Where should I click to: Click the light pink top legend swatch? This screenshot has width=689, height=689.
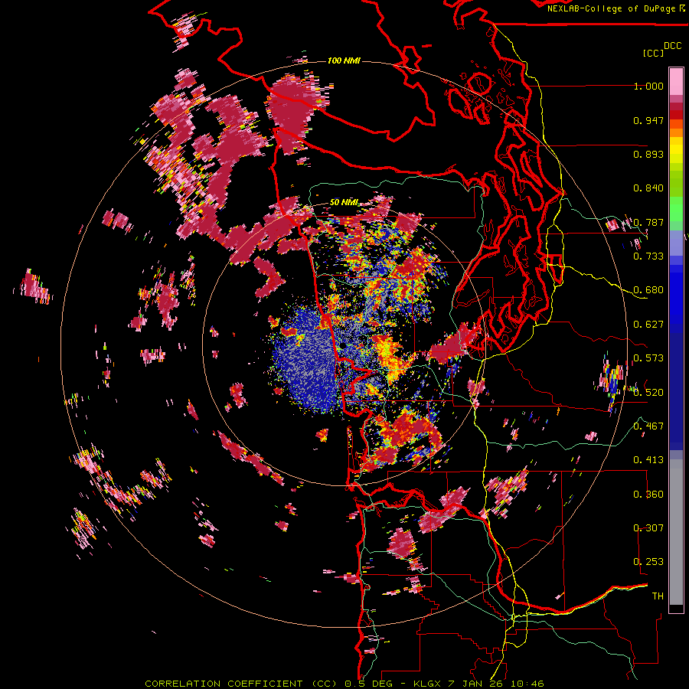676,81
